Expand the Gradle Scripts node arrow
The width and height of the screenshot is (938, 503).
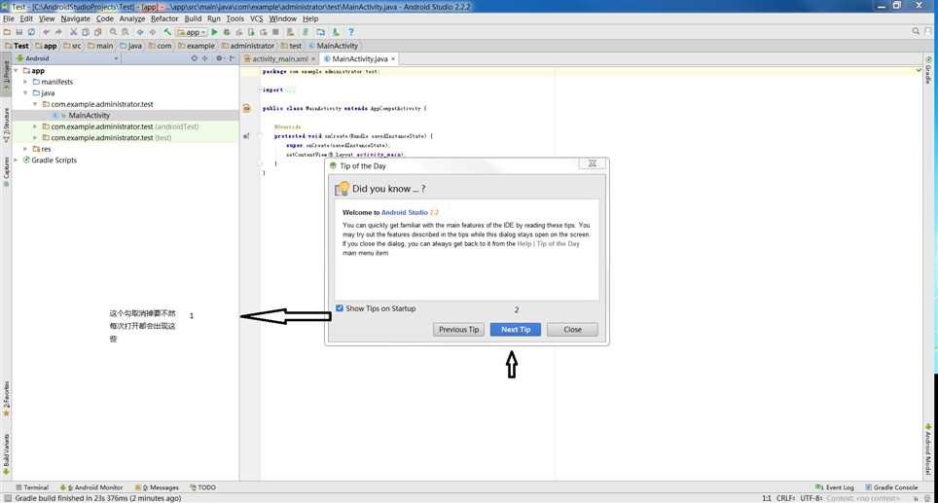point(17,161)
